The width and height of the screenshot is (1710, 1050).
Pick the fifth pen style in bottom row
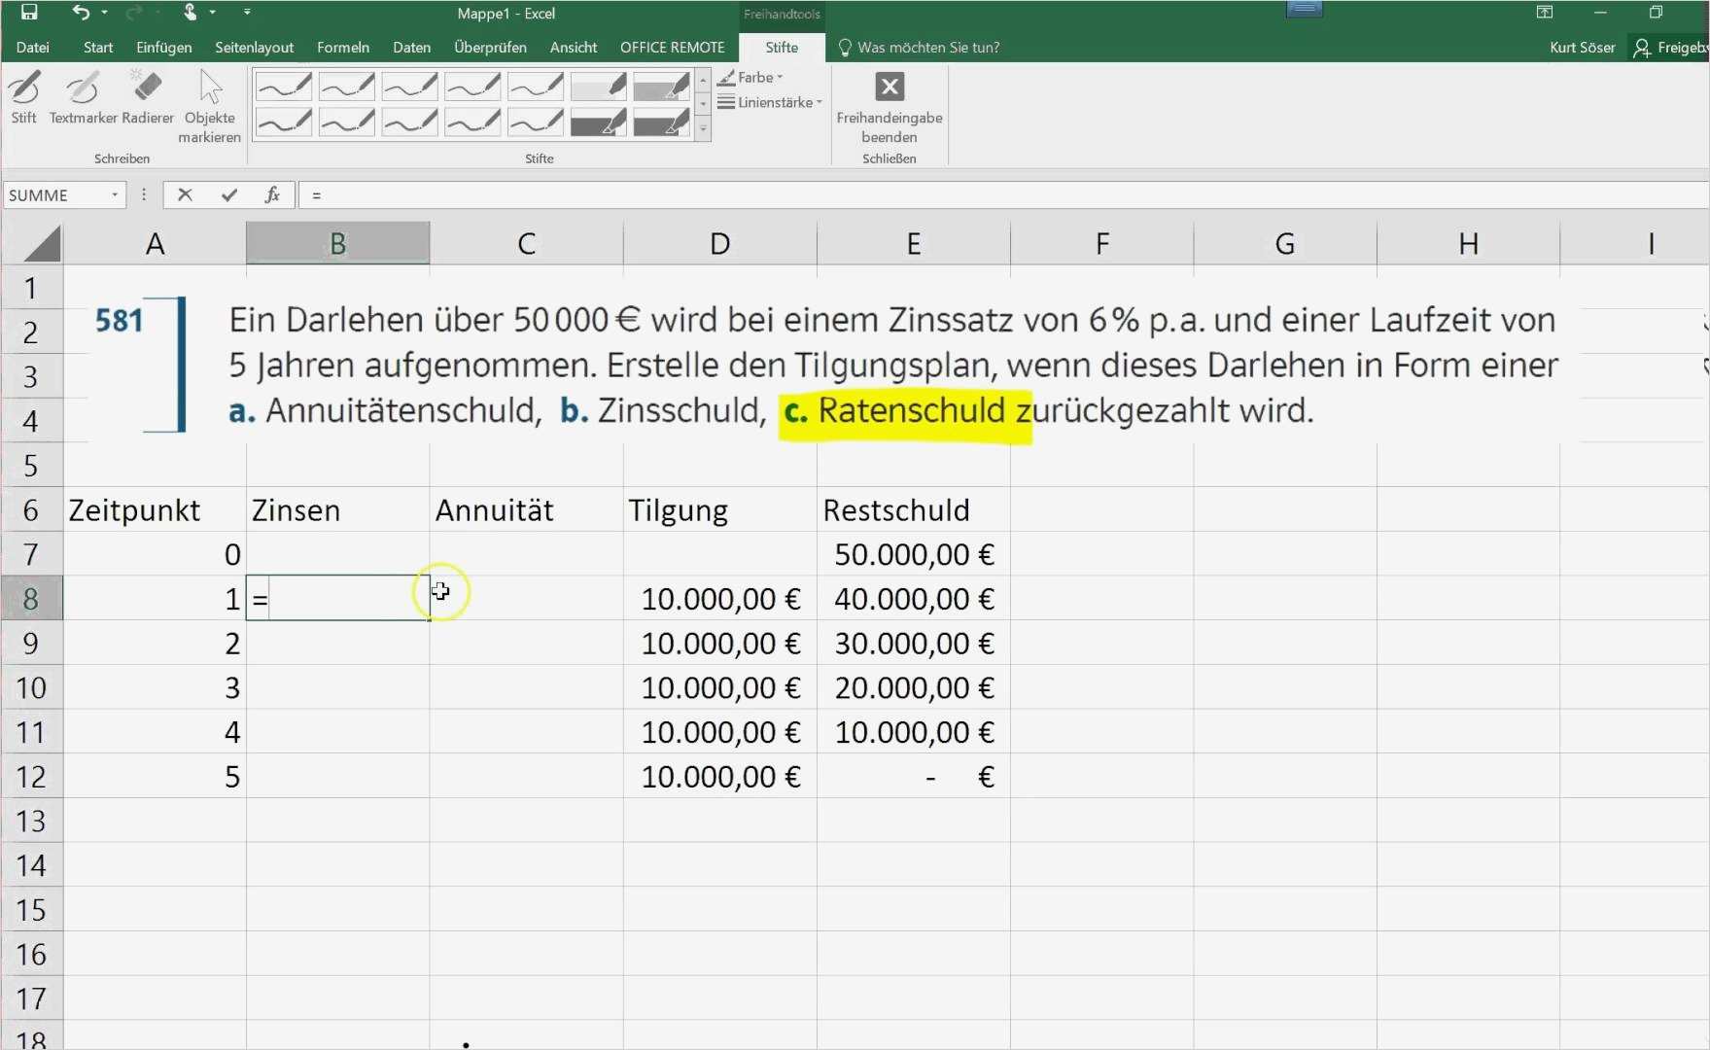pos(536,122)
